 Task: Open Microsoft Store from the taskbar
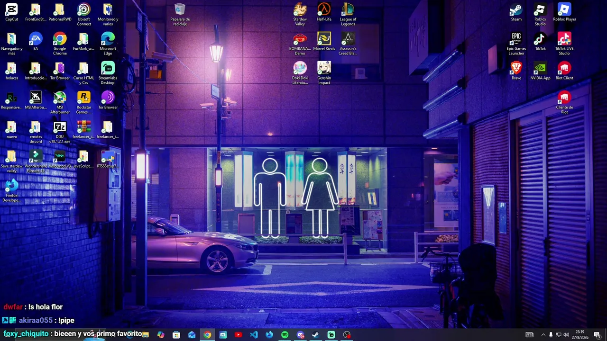click(x=176, y=335)
